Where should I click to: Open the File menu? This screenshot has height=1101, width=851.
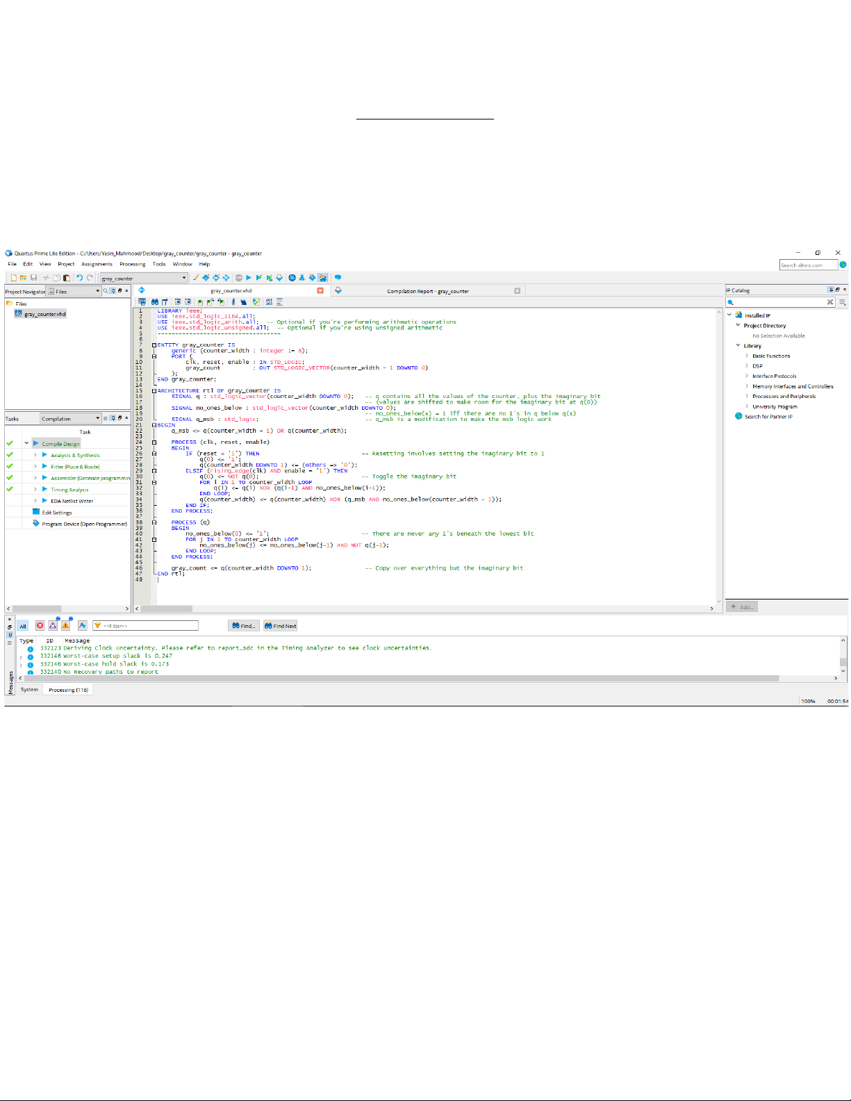[x=12, y=264]
